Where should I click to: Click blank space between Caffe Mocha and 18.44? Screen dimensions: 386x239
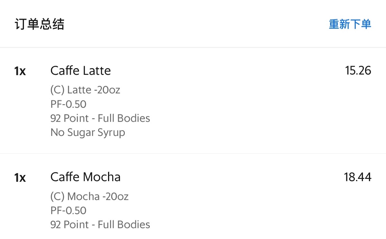point(232,177)
